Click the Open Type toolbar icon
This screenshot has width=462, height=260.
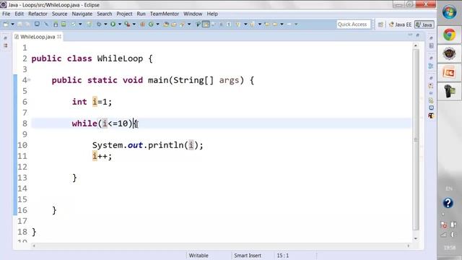click(166, 24)
